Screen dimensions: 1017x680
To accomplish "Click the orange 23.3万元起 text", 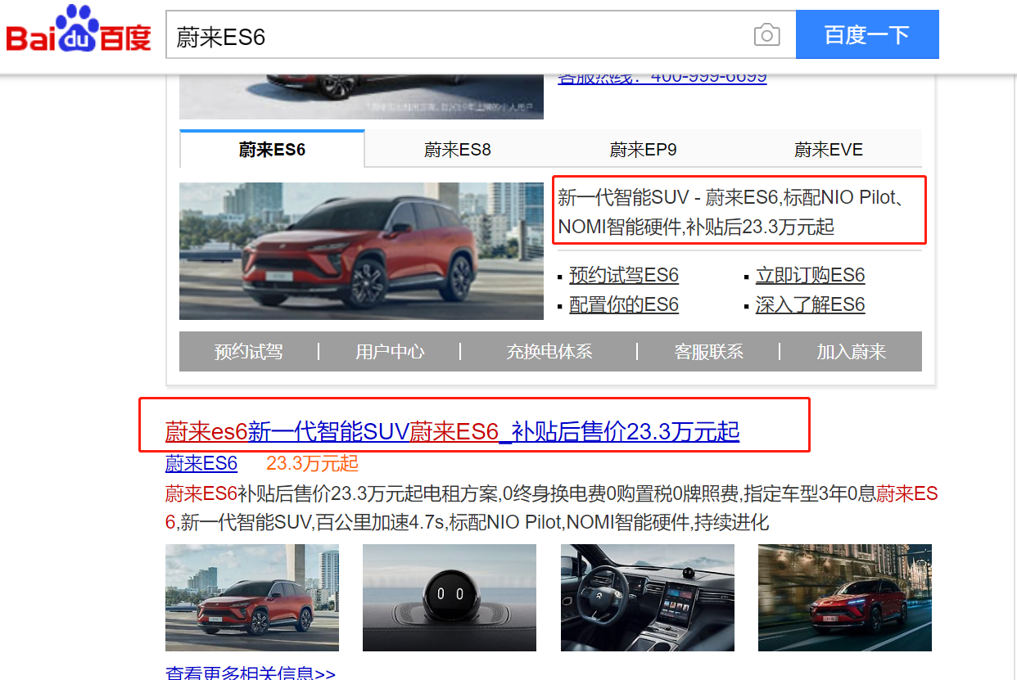I will 312,463.
